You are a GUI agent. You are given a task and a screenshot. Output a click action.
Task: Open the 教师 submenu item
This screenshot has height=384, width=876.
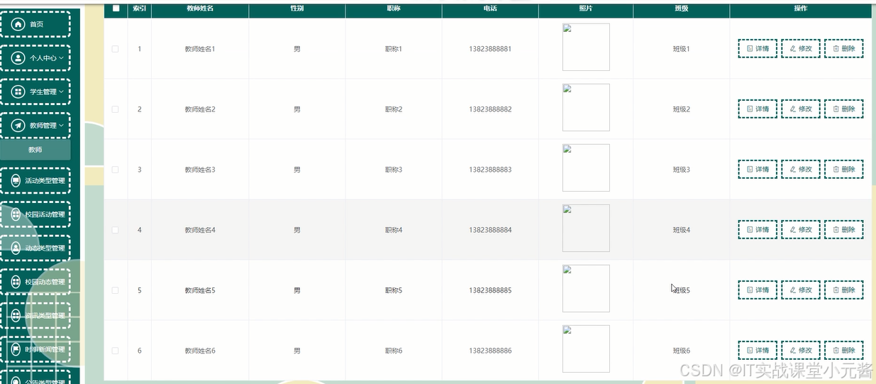pyautogui.click(x=35, y=150)
